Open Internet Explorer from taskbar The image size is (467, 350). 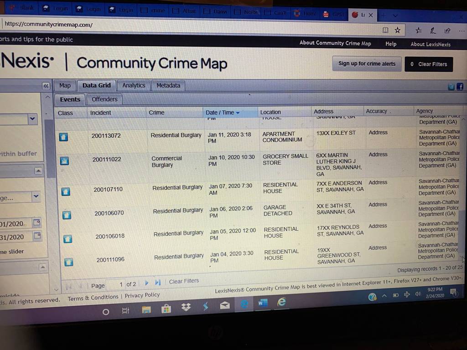(281, 302)
